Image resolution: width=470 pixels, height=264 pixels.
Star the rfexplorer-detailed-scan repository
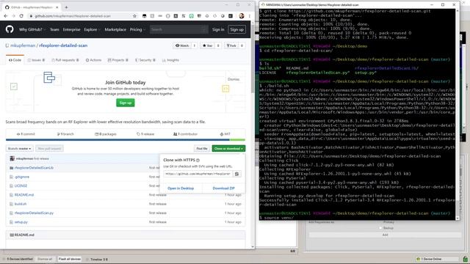coord(207,45)
